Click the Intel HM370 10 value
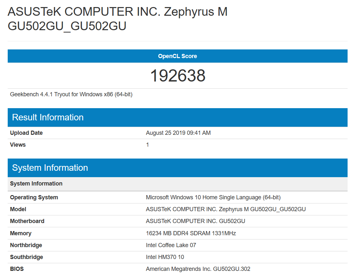Image resolution: width=354 pixels, height=276 pixels. (165, 257)
